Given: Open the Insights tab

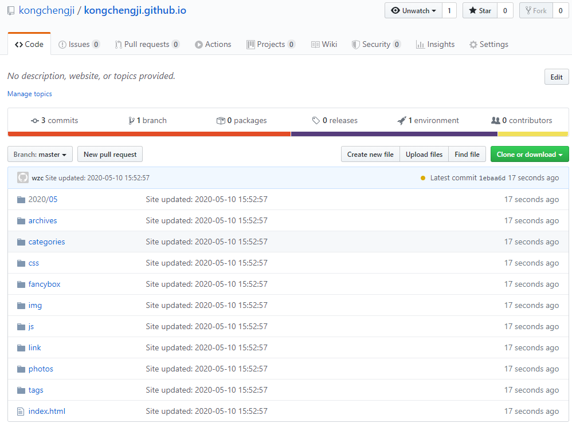Looking at the screenshot, I should (435, 45).
